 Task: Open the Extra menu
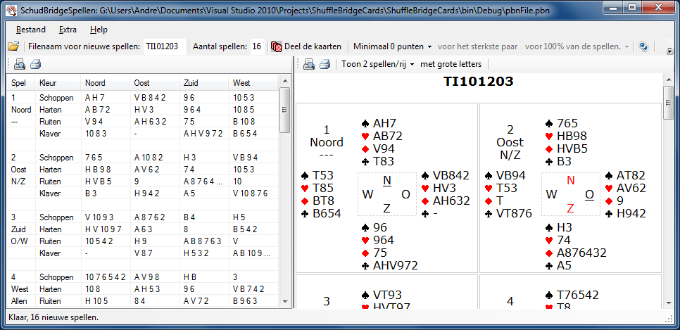click(x=68, y=30)
